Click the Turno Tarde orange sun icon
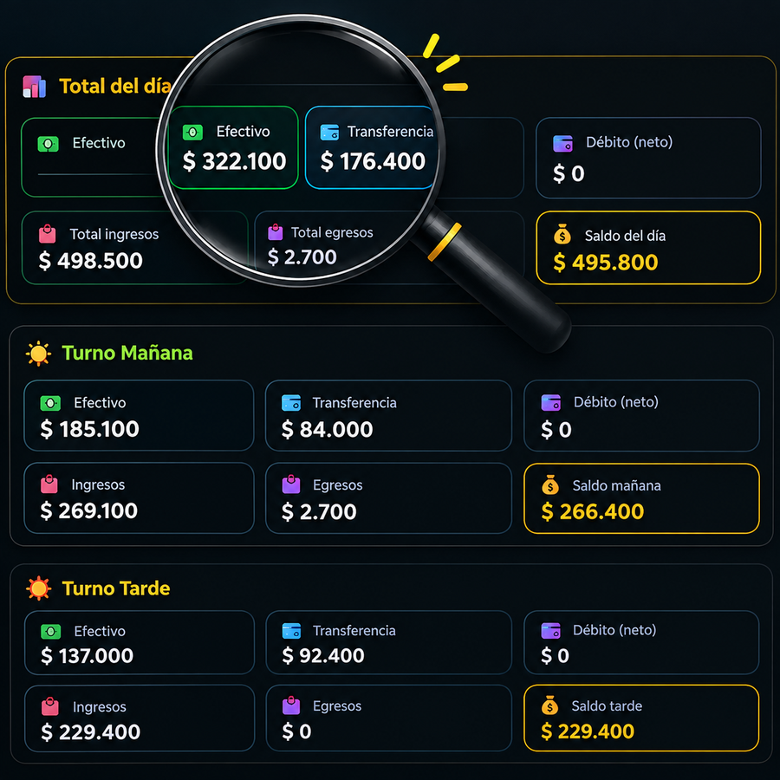 coord(38,588)
